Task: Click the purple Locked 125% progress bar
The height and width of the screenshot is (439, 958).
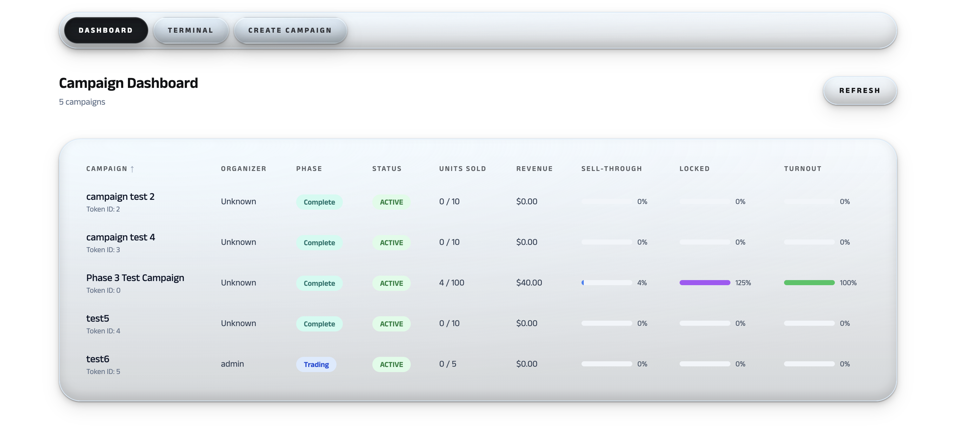Action: point(705,283)
